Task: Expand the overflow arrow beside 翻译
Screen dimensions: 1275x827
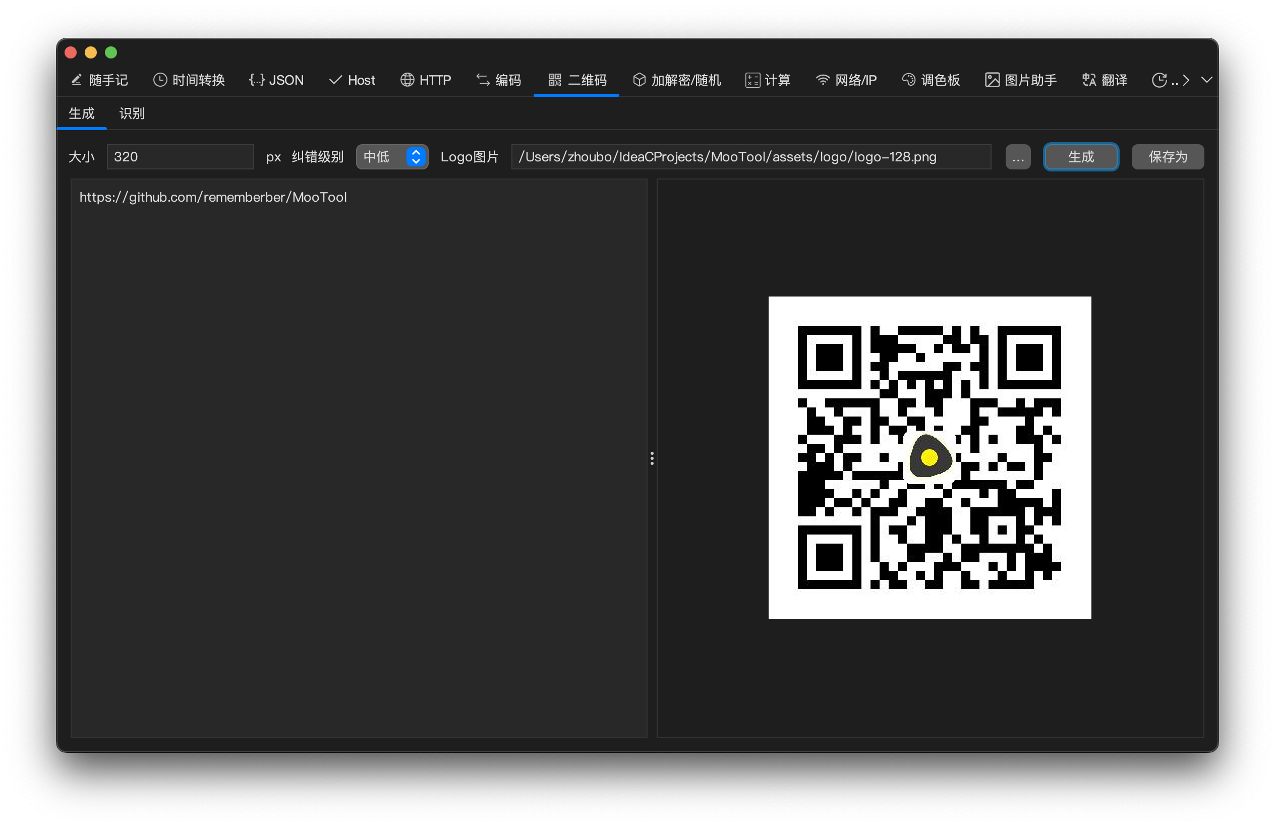Action: (x=1186, y=80)
